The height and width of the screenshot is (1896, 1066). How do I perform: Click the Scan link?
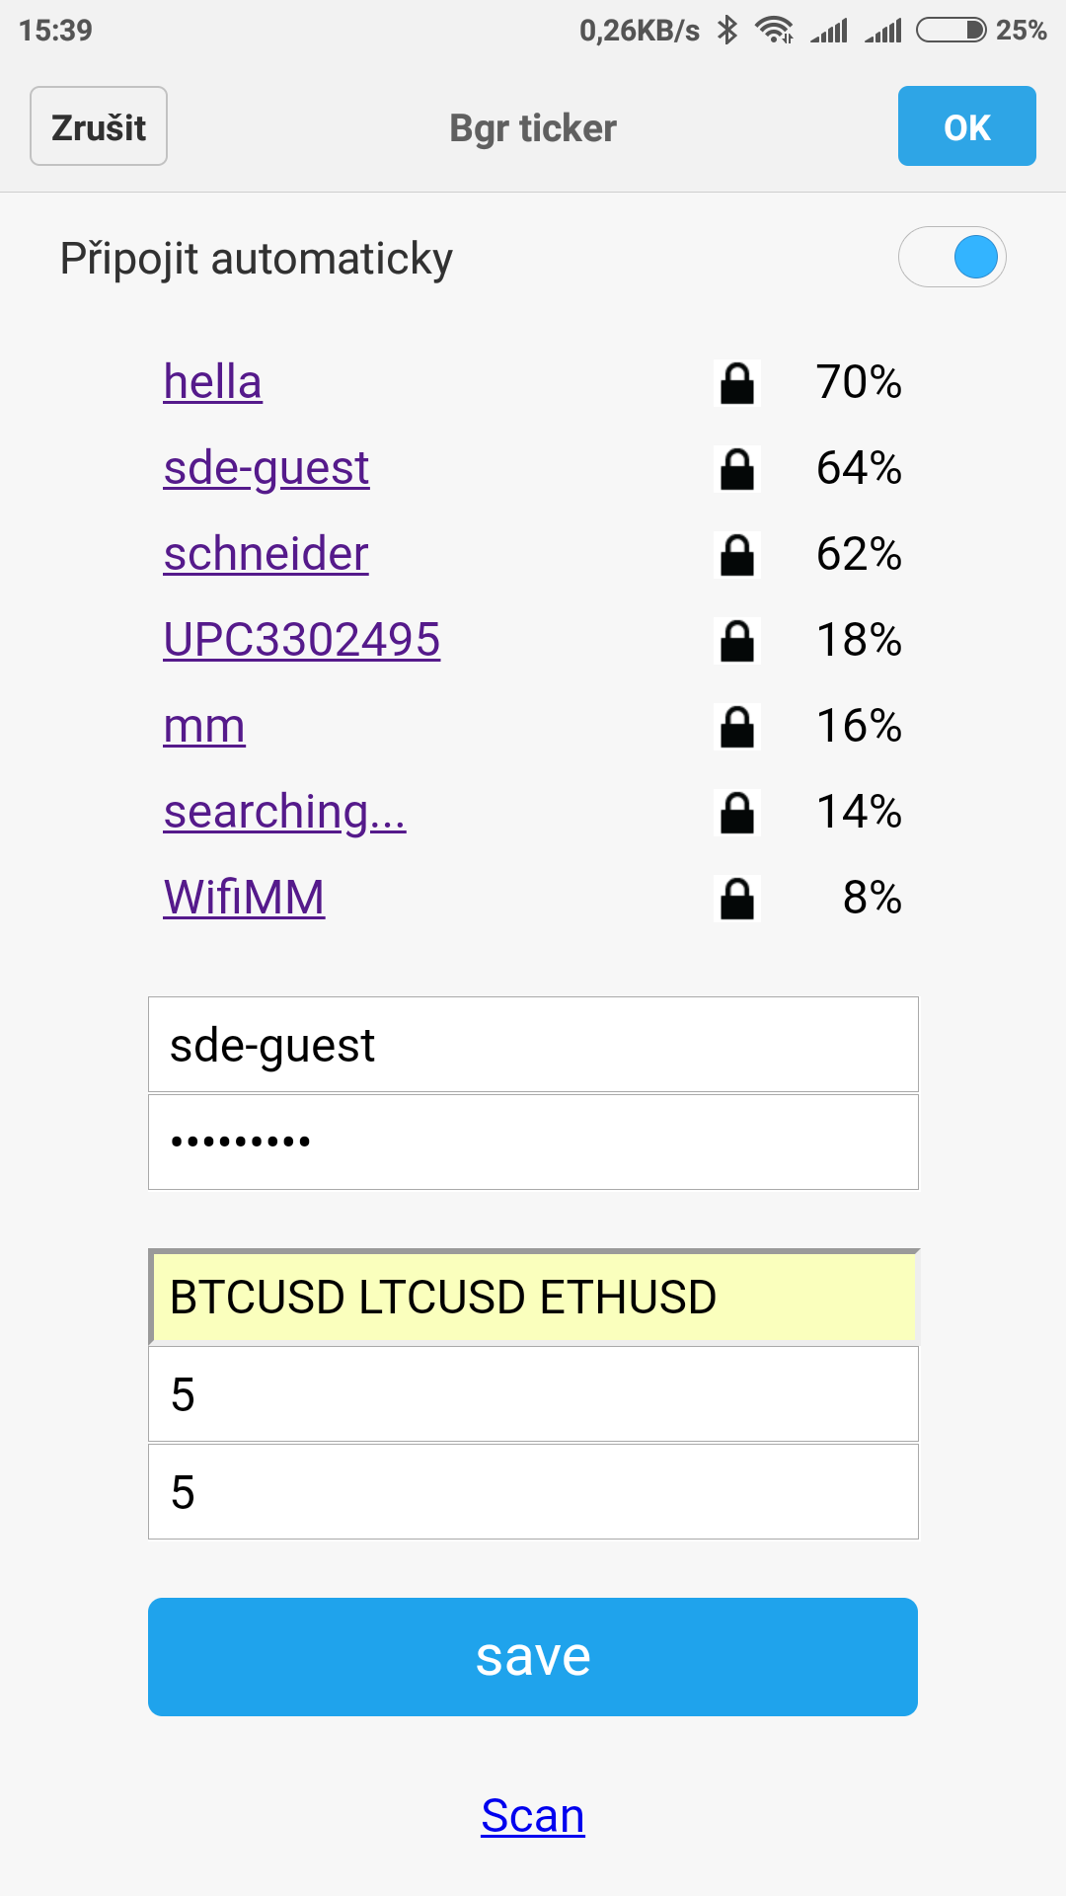pos(533,1816)
